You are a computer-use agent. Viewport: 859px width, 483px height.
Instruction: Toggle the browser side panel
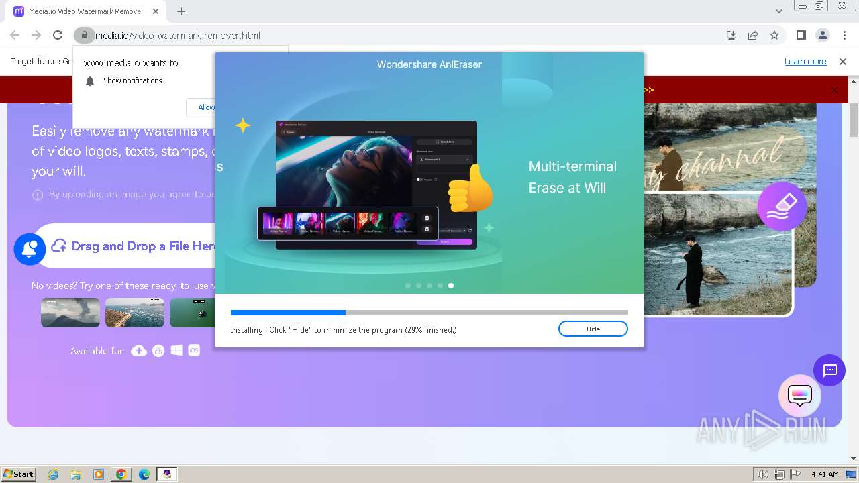pyautogui.click(x=801, y=35)
